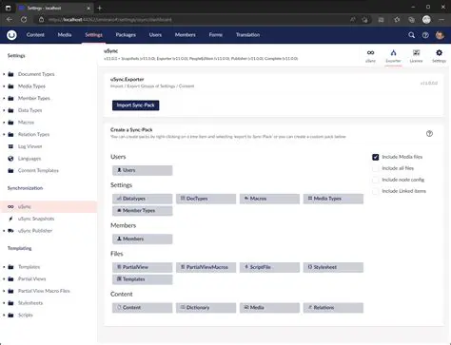This screenshot has width=451, height=345.
Task: Expand the Relation Types tree node
Action: click(x=4, y=134)
